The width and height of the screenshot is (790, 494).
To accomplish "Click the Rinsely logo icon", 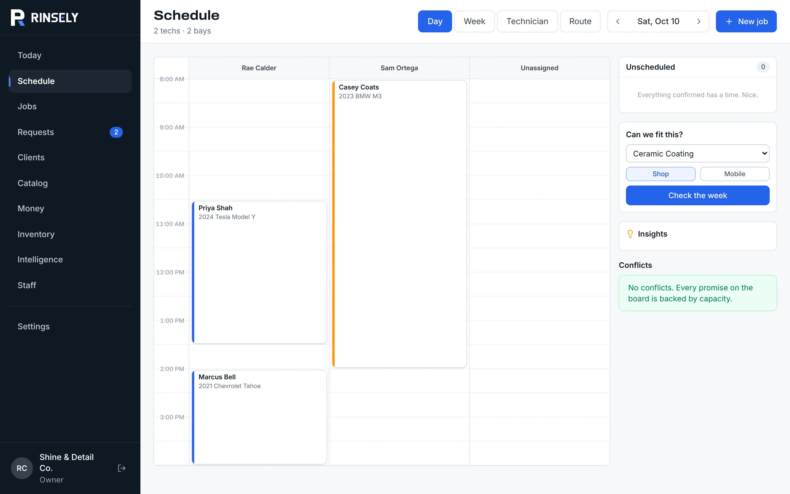I will click(18, 17).
